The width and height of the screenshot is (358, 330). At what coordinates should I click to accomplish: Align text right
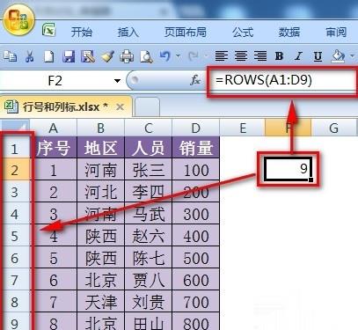260,55
